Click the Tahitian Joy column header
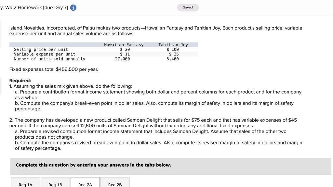 pyautogui.click(x=173, y=45)
